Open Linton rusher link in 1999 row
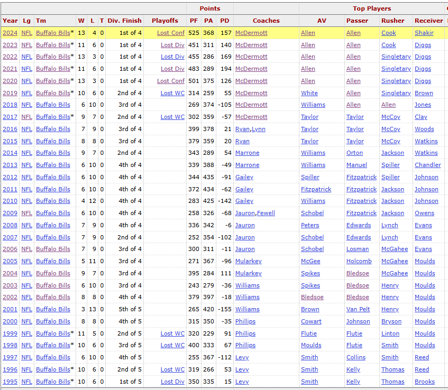The width and height of the screenshot is (448, 390). pos(390,334)
